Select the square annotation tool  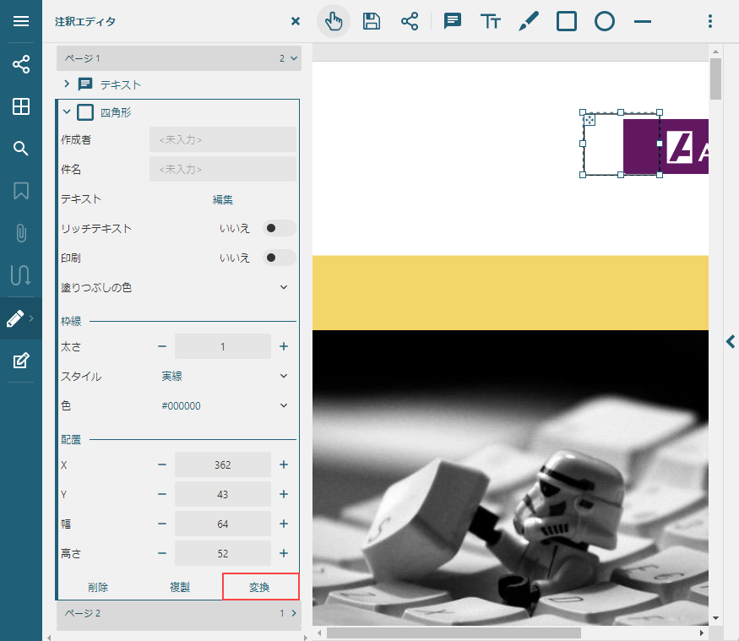567,21
